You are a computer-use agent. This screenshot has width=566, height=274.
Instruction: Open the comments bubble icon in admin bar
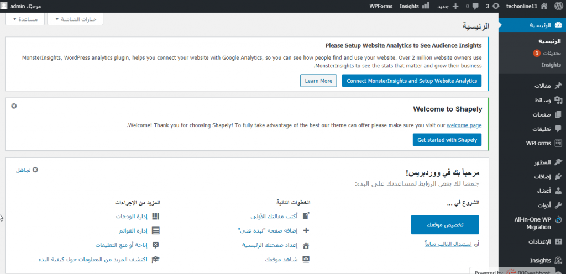tap(476, 6)
